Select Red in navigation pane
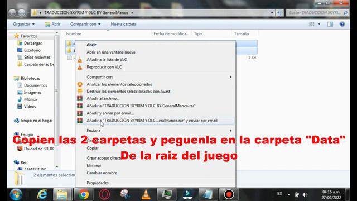Viewport: 357px width, 201px height. (24, 162)
